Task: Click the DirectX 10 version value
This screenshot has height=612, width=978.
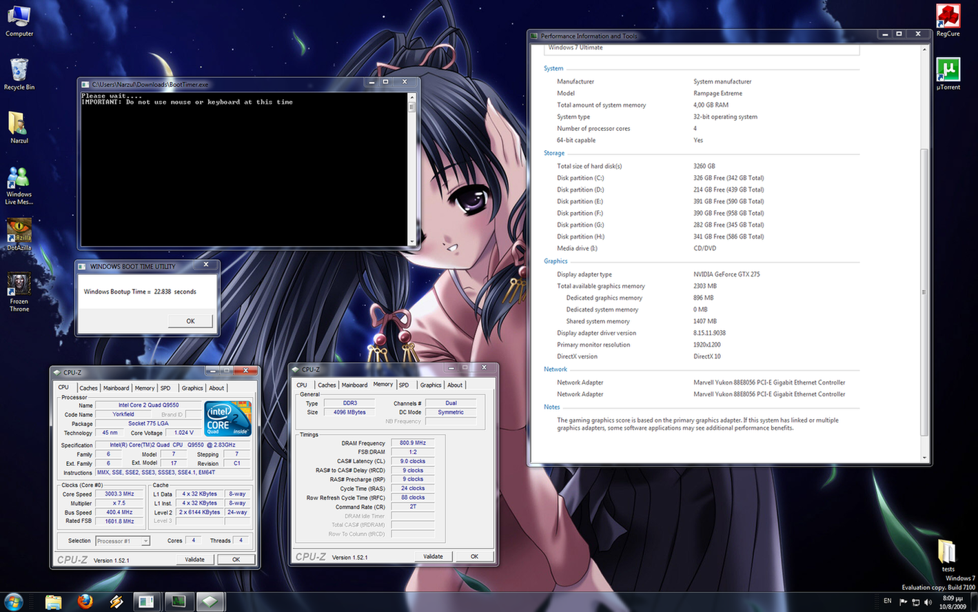Action: [x=707, y=357]
